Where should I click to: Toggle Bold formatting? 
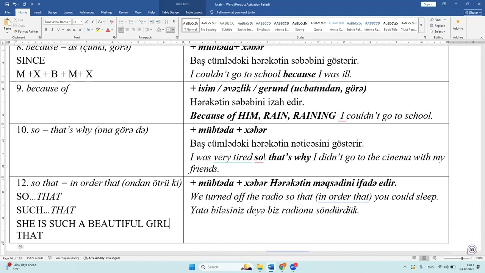[x=46, y=30]
